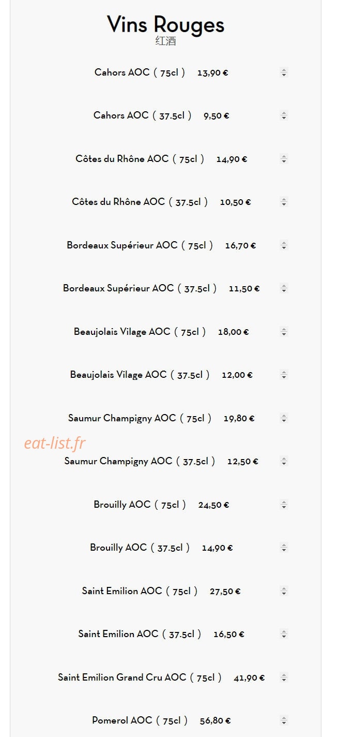Click stepper beside Beaujolais Vilage 37.5cl
The height and width of the screenshot is (737, 339).
[x=284, y=375]
